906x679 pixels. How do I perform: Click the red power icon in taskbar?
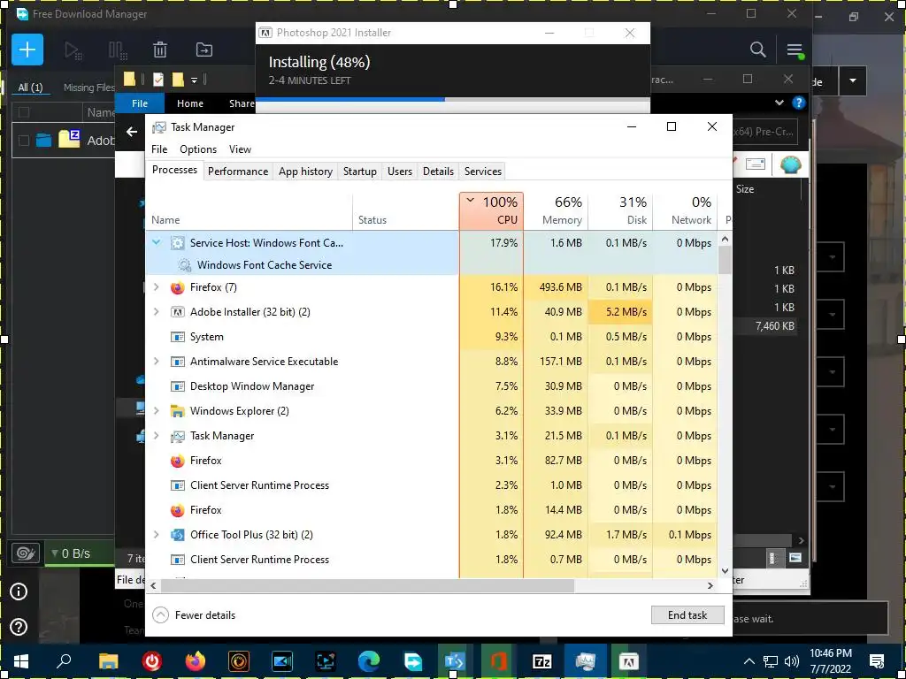pyautogui.click(x=152, y=661)
